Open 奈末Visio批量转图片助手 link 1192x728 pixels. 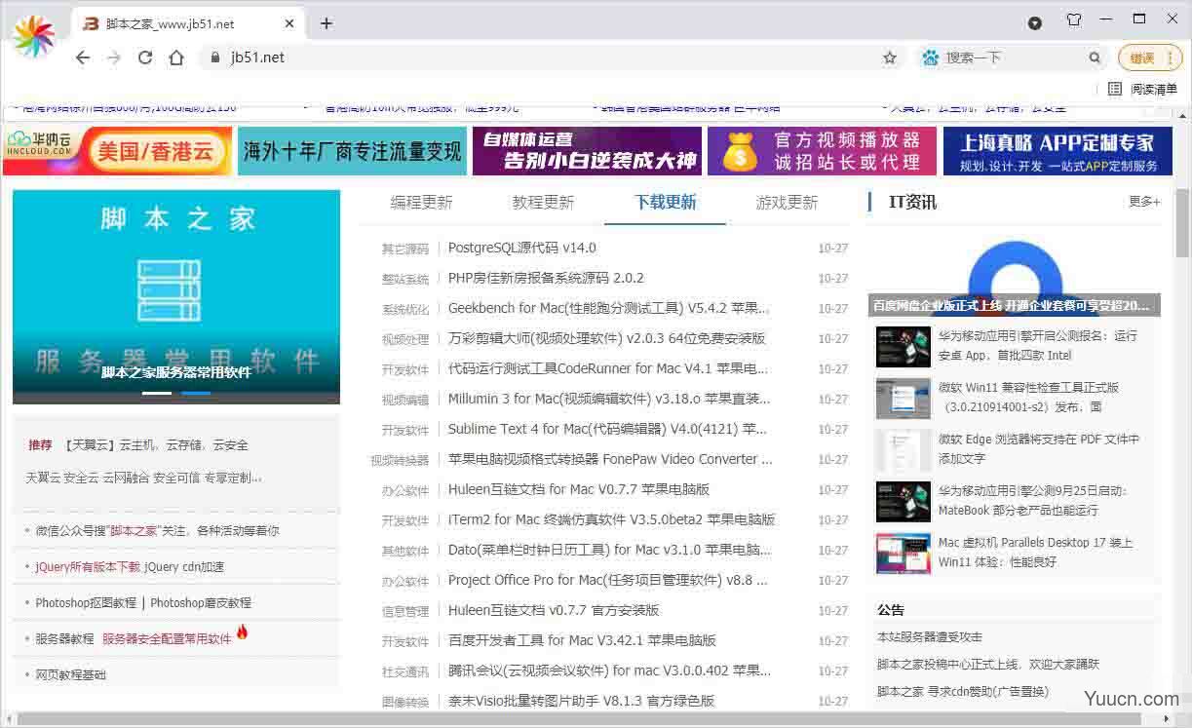(x=581, y=701)
